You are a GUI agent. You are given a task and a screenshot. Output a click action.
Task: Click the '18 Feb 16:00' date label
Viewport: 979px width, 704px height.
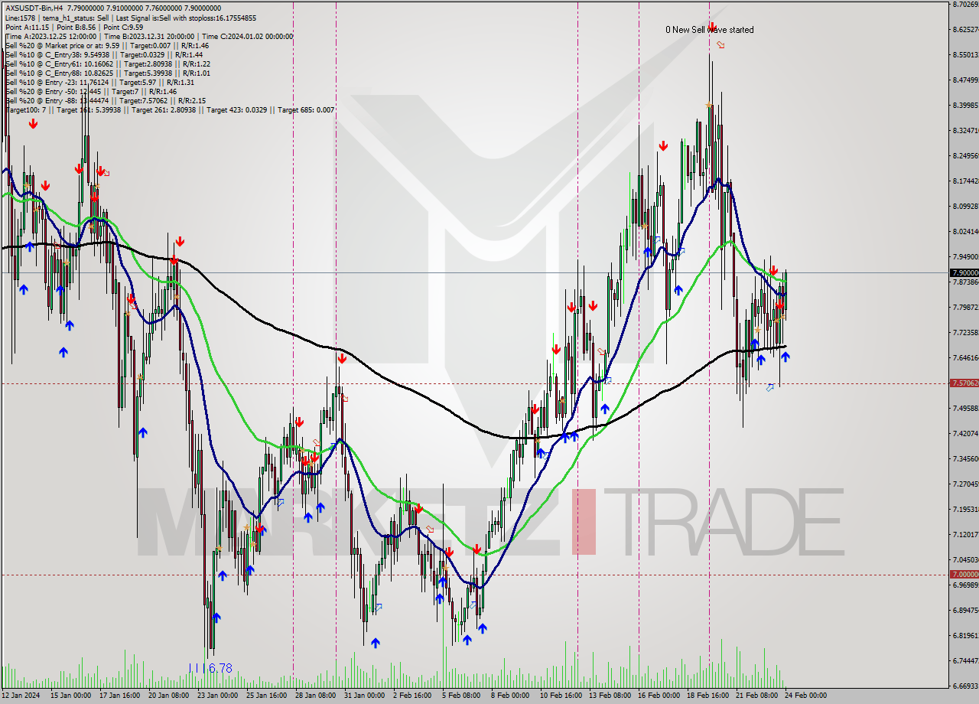coord(707,696)
